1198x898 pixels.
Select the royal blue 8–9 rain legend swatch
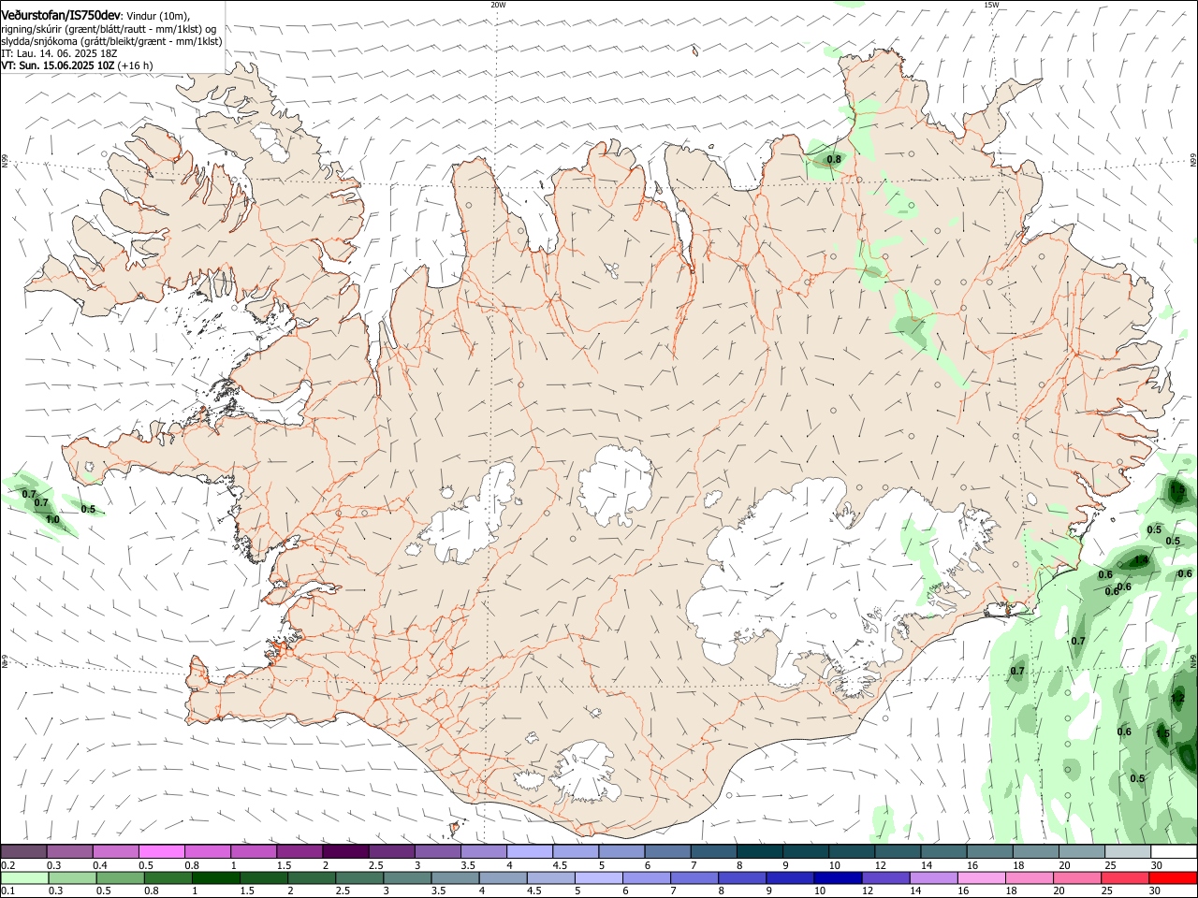[x=741, y=878]
